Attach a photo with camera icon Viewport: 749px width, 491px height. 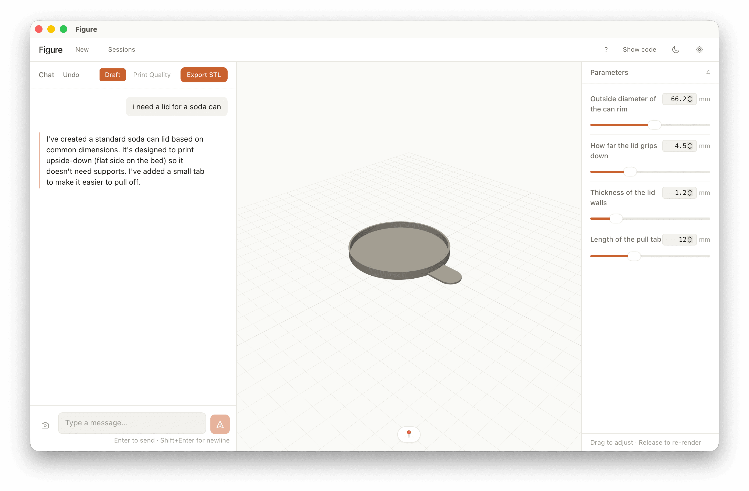click(45, 425)
